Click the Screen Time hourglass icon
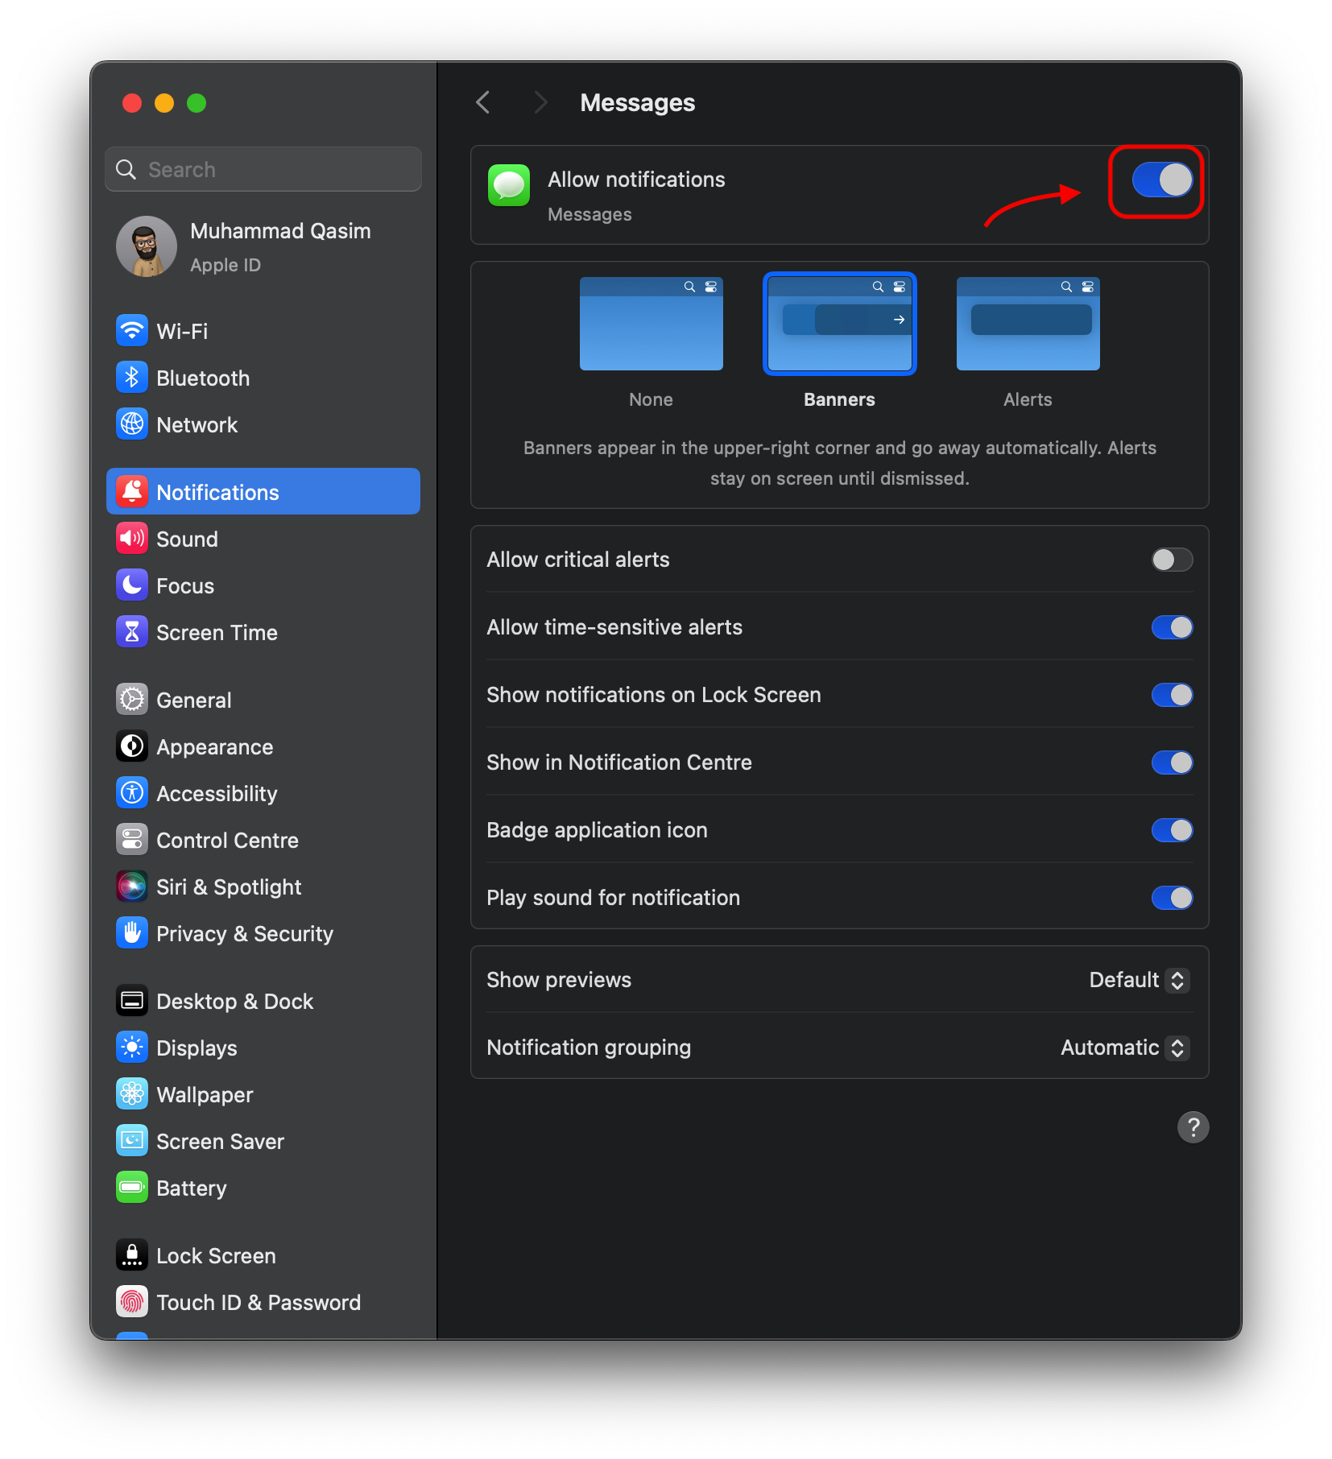The image size is (1332, 1459). coord(132,632)
